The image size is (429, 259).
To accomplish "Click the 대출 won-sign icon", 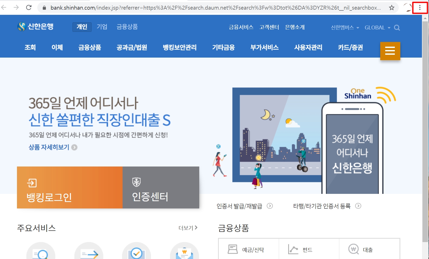I will click(353, 249).
